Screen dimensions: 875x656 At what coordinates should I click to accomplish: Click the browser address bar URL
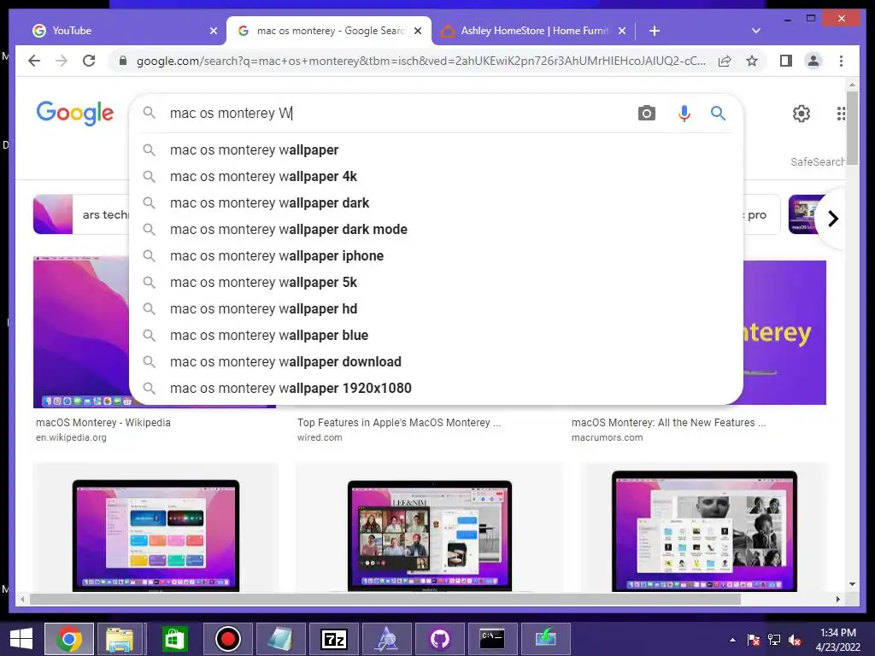[x=420, y=61]
